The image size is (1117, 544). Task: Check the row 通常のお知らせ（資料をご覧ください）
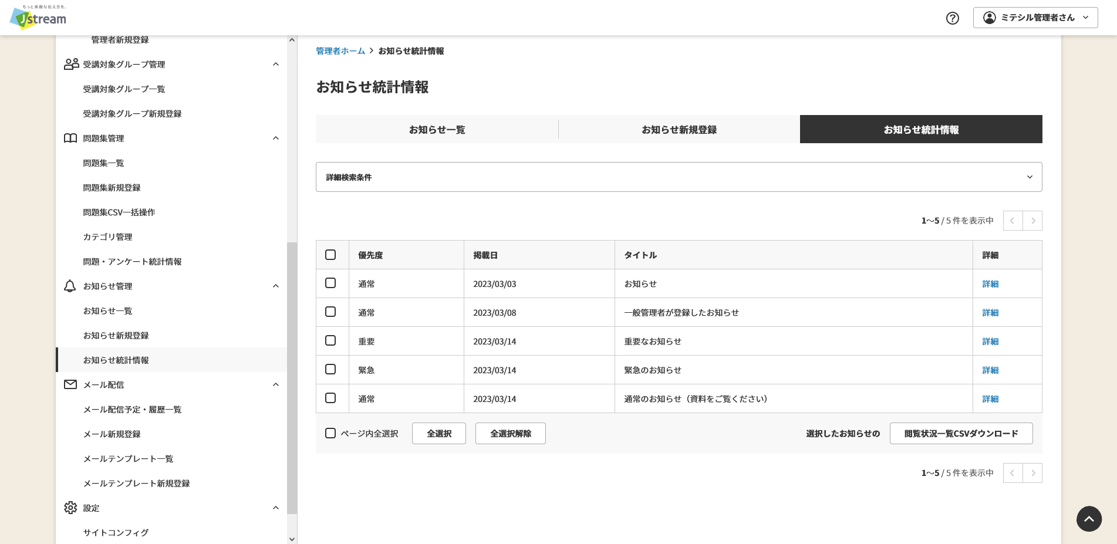point(330,398)
